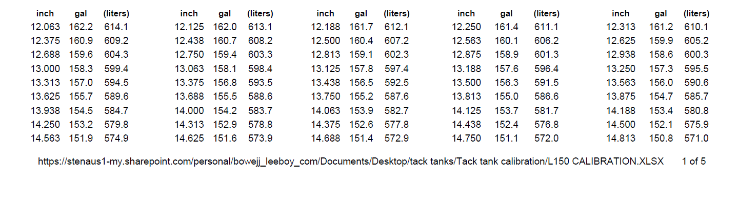Click the 14.813 inch cell

(x=621, y=138)
